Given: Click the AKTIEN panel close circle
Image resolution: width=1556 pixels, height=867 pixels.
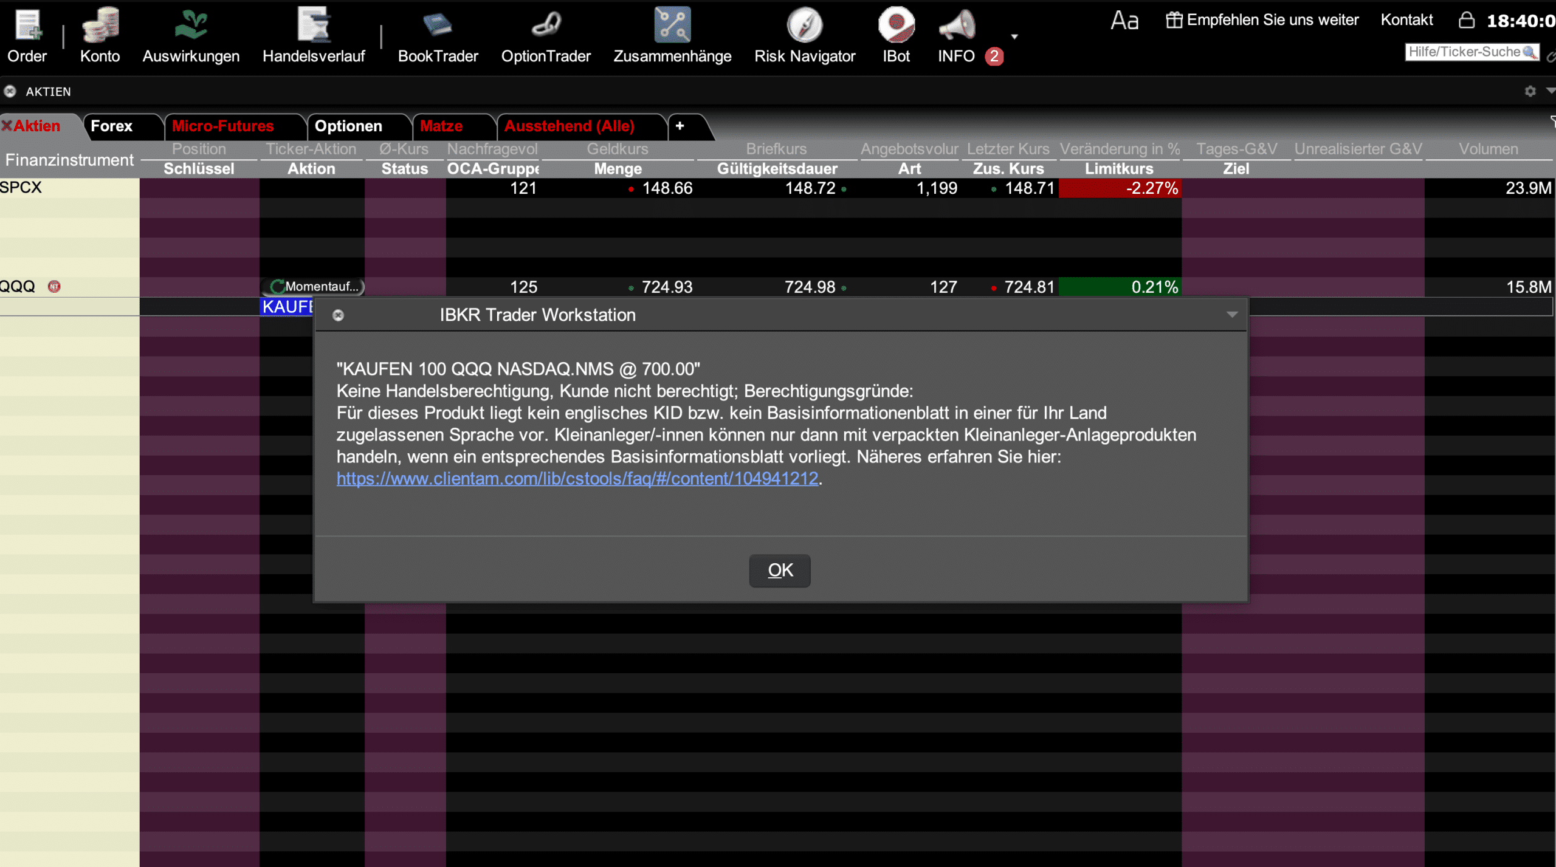Looking at the screenshot, I should point(10,91).
